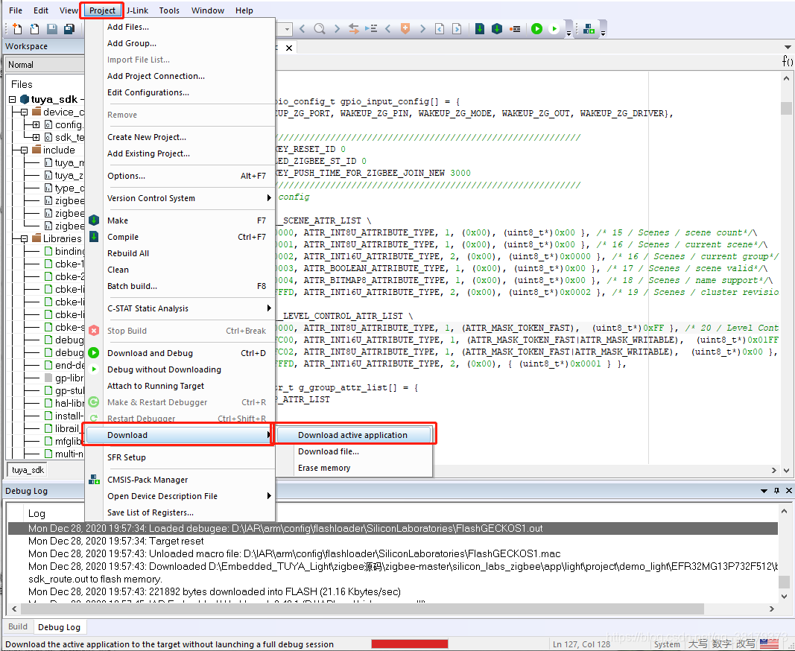
Task: Click Ln 127, Col 128 status entry
Action: coord(581,644)
